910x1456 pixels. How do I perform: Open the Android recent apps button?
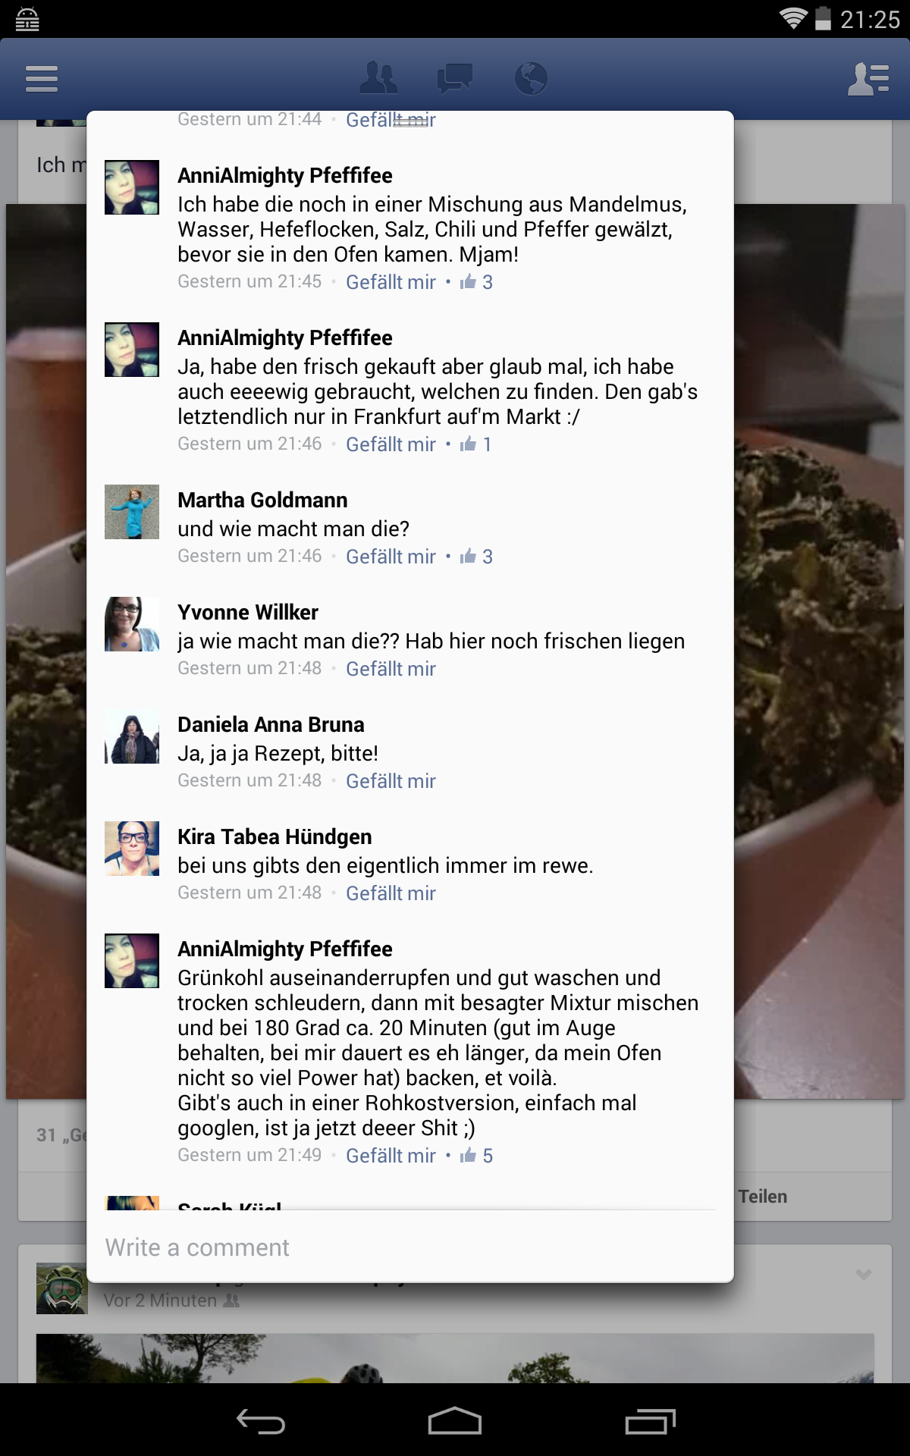[x=650, y=1421]
